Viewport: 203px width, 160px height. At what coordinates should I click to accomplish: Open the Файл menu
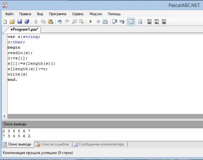9,14
